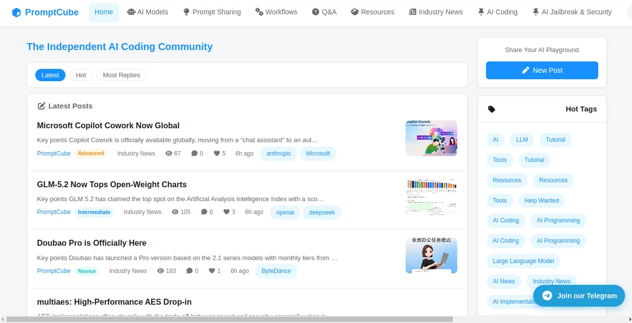Select the AI hot tag

pos(495,140)
